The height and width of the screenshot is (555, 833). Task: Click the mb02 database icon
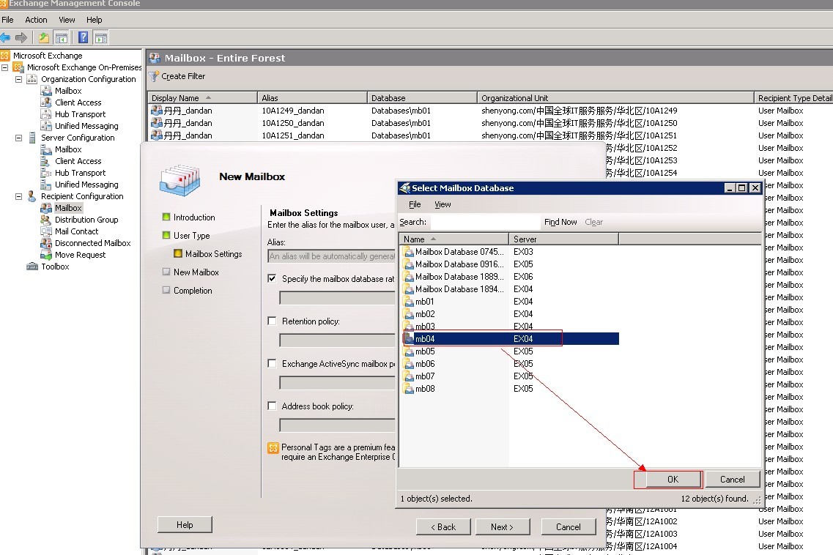tap(409, 314)
